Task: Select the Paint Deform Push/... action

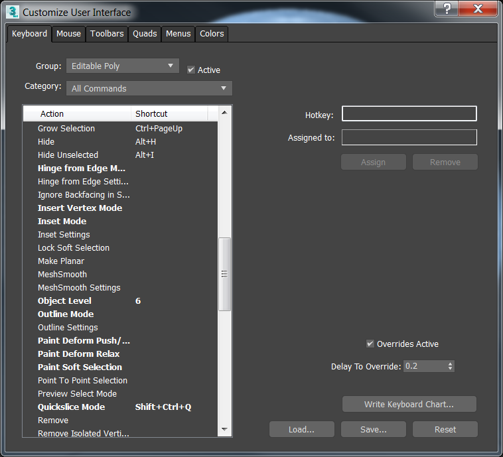Action: click(x=84, y=340)
